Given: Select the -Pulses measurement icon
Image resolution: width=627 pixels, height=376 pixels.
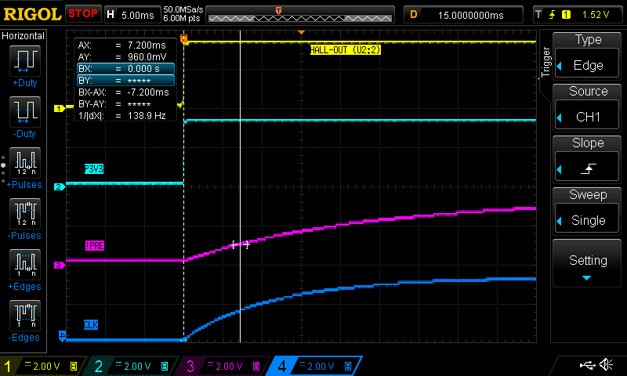Looking at the screenshot, I should coord(25,214).
